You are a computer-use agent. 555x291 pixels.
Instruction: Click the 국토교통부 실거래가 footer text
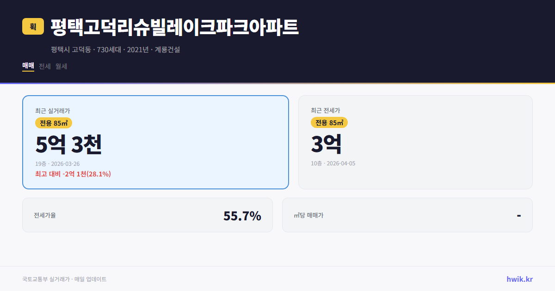64,279
